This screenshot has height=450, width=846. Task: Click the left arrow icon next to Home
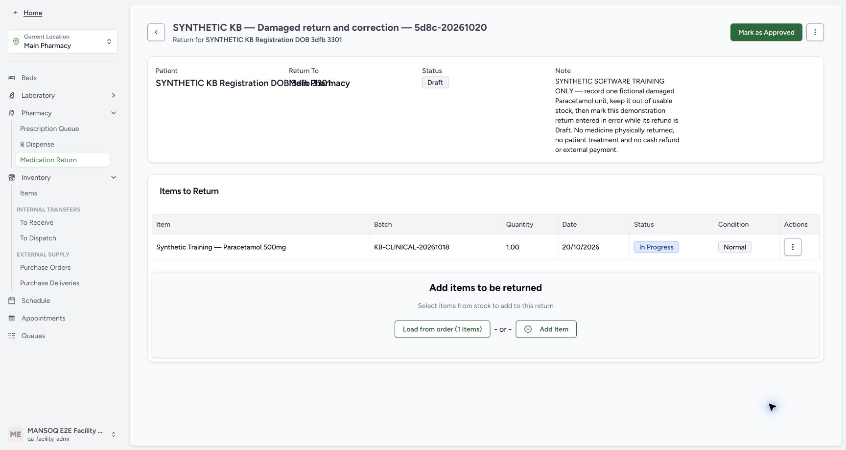[16, 13]
